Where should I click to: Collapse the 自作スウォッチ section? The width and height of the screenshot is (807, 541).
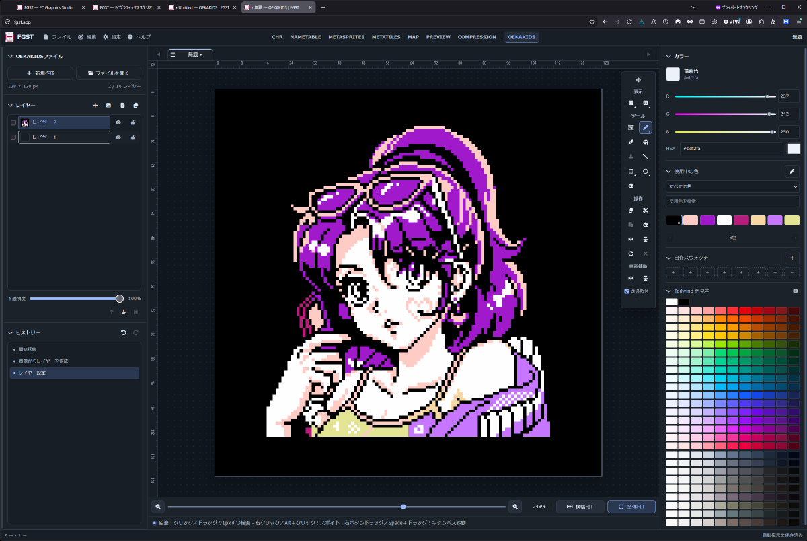point(668,258)
